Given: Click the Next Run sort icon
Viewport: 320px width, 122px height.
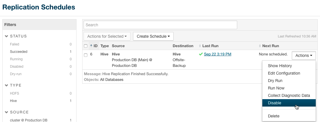Looking at the screenshot, I should pos(260,46).
